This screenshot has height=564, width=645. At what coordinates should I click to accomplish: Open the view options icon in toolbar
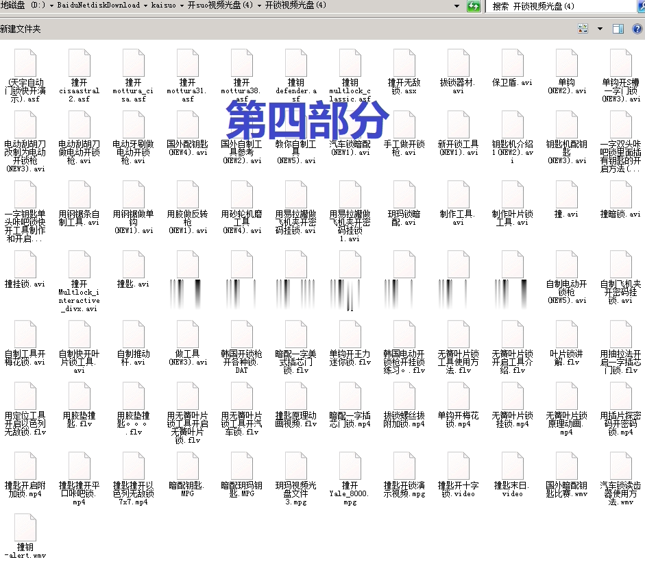coord(583,28)
